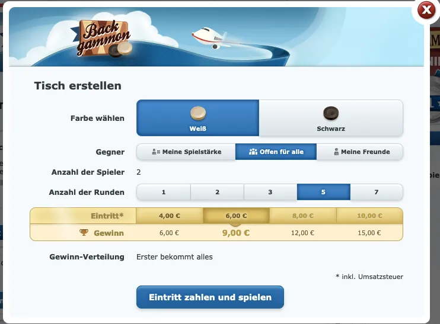Pick the 8,00 € entry fee
The height and width of the screenshot is (324, 440).
tap(303, 216)
